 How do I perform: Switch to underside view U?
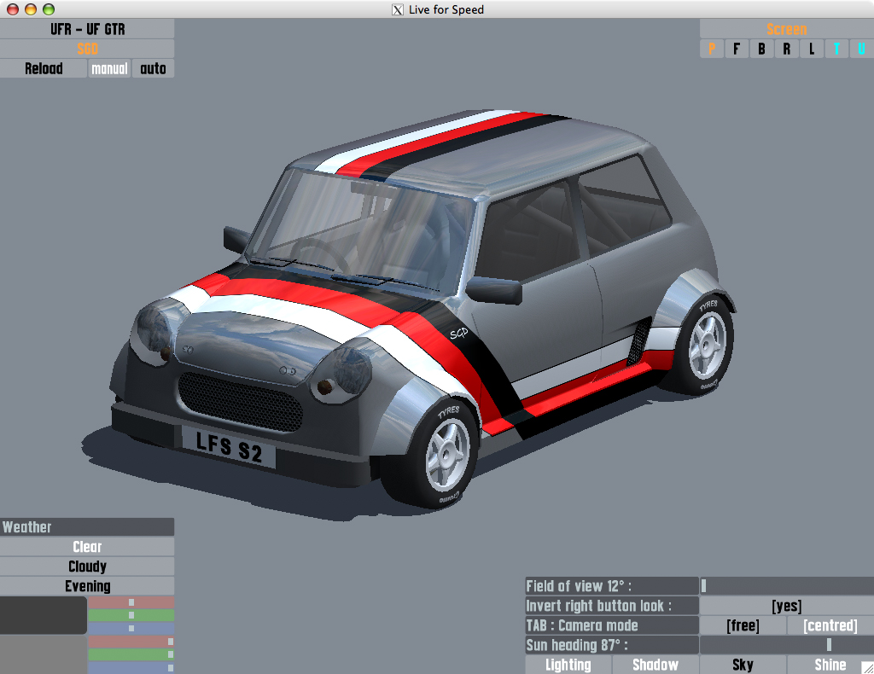click(862, 49)
